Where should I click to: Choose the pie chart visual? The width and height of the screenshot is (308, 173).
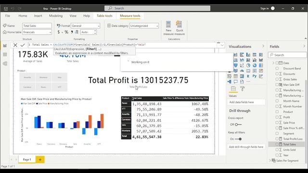pyautogui.click(x=248, y=65)
